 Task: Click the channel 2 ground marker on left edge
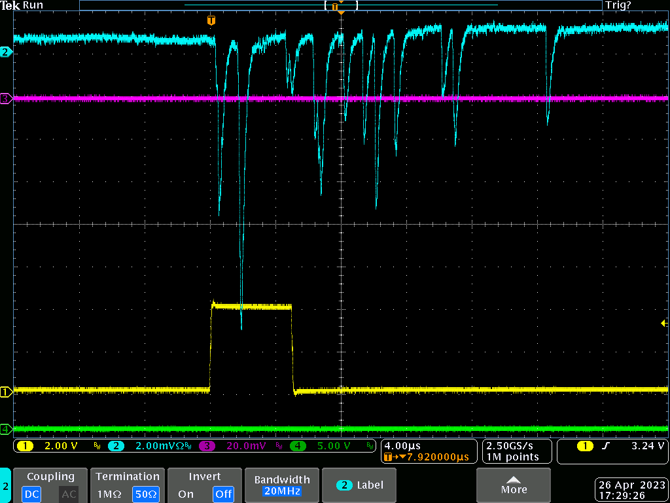(5, 52)
